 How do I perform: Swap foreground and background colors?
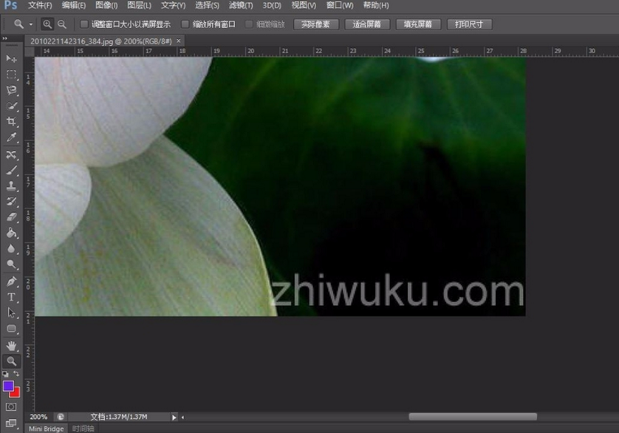click(x=16, y=373)
